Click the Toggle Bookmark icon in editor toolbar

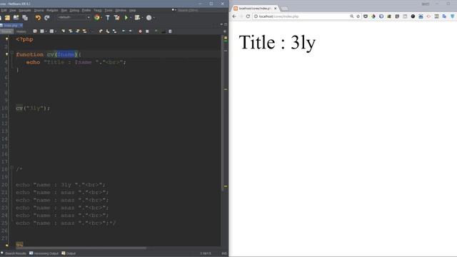click(x=115, y=31)
